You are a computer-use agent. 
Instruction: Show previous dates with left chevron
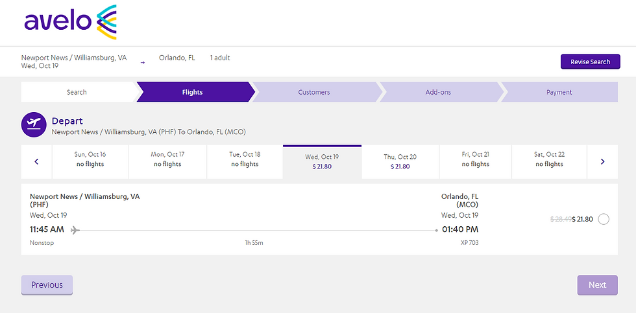tap(36, 161)
